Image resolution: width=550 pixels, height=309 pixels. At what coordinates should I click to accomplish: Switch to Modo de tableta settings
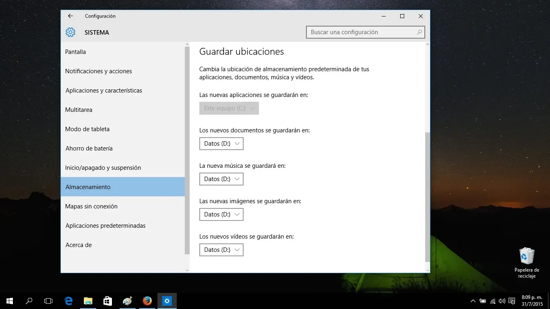(87, 129)
